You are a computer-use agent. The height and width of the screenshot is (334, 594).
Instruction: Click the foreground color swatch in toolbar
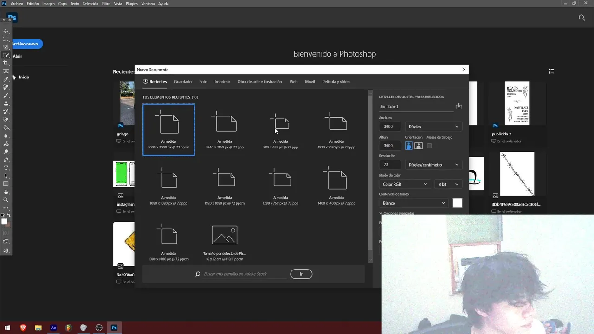pos(4,222)
